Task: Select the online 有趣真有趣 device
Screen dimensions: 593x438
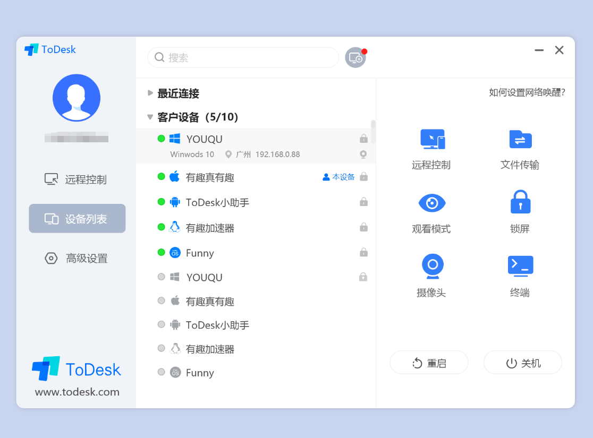Action: pos(256,177)
